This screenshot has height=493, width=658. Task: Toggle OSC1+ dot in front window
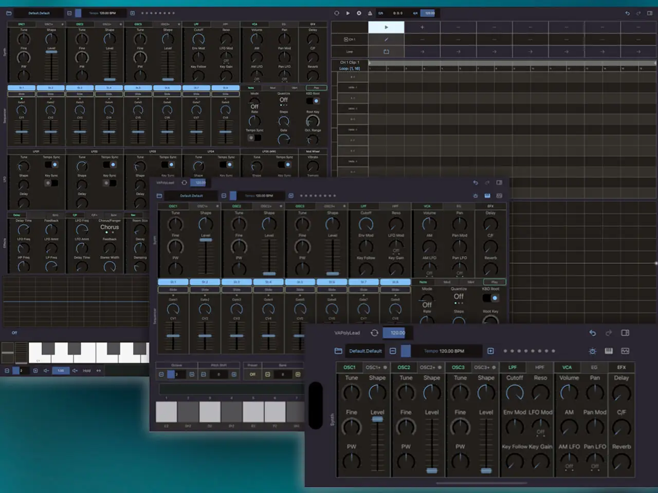(385, 367)
